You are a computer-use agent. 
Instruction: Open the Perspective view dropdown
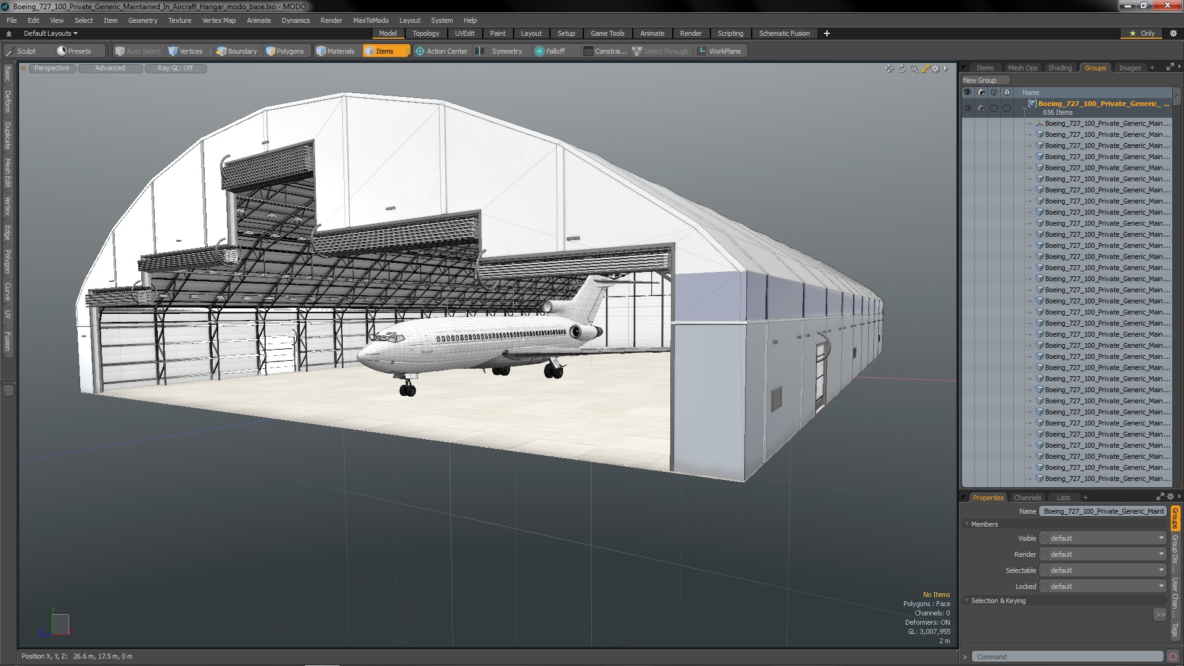52,68
